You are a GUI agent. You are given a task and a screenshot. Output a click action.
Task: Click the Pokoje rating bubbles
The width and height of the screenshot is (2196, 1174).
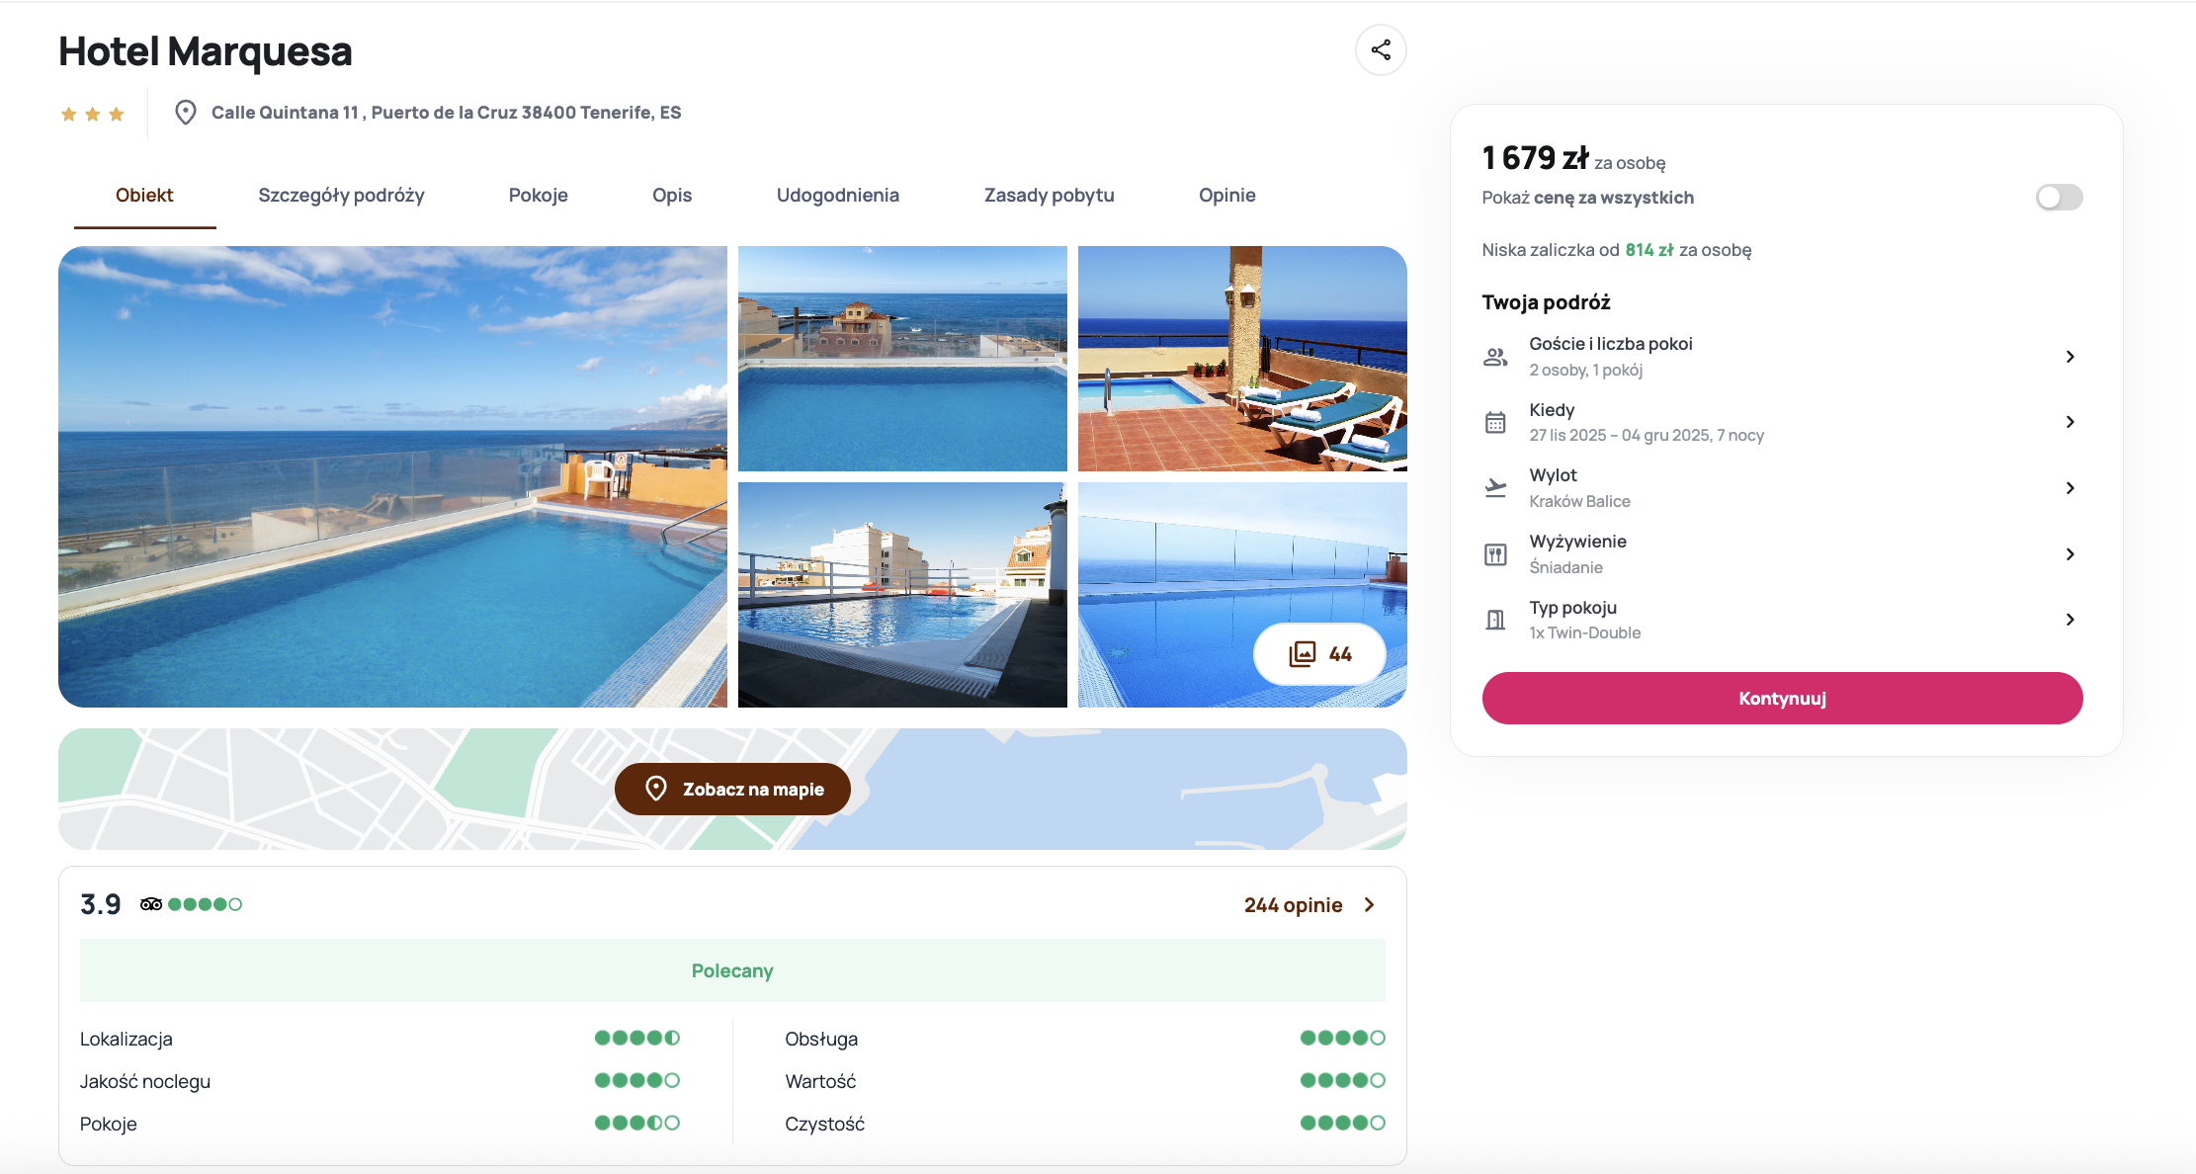click(x=637, y=1123)
